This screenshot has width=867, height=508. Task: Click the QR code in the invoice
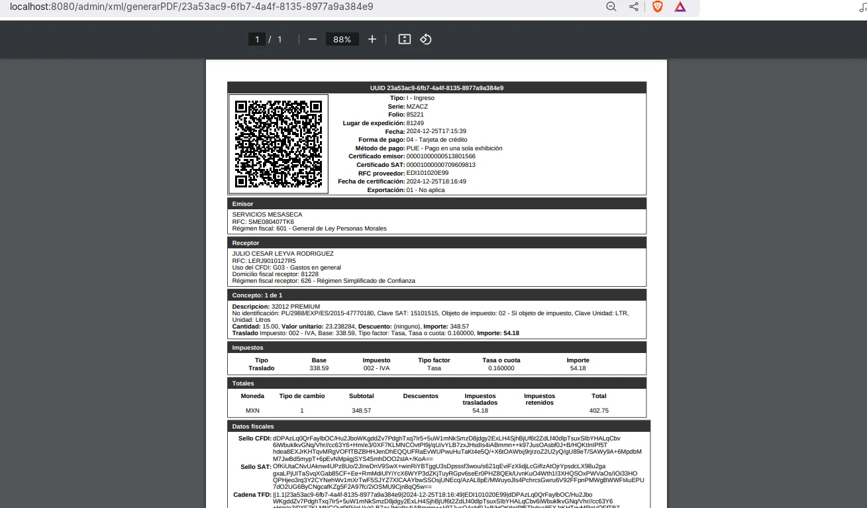279,144
